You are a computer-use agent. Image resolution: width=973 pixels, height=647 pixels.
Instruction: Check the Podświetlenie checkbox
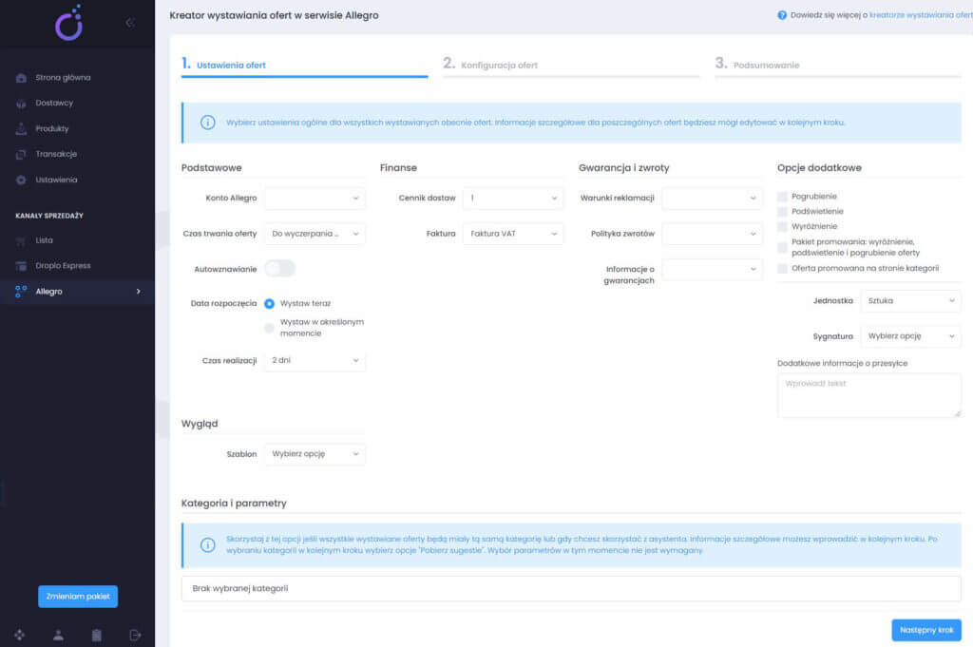783,212
